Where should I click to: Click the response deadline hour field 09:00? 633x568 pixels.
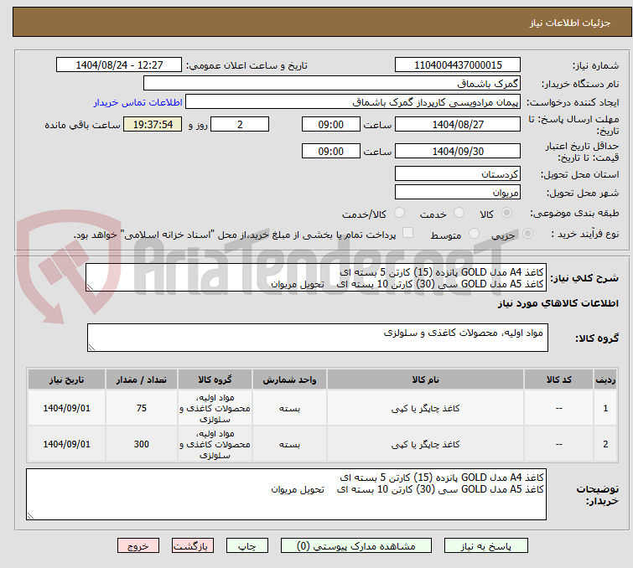click(x=331, y=124)
